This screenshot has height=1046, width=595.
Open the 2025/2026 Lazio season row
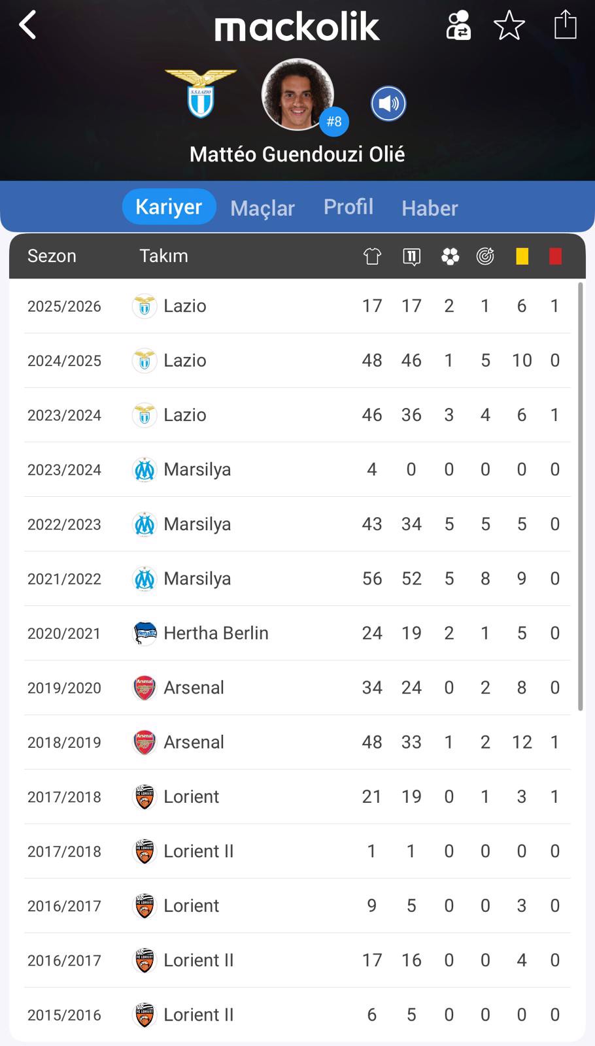294,306
